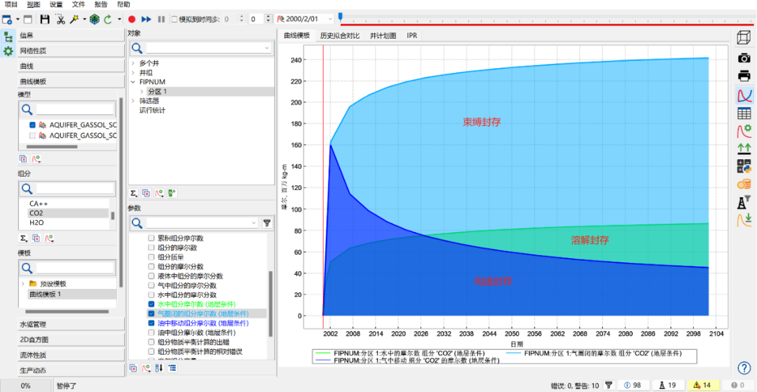Uncheck 气圈闭的组分摩尔数 (地层条件)
The height and width of the screenshot is (392, 757).
tap(151, 313)
